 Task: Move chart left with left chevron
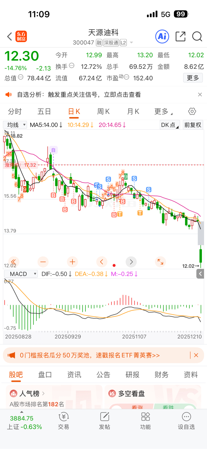click(102, 262)
